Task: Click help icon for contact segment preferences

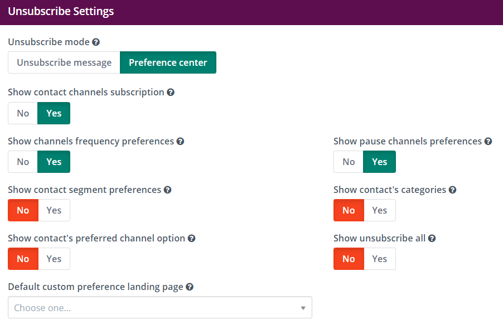Action: pos(168,190)
